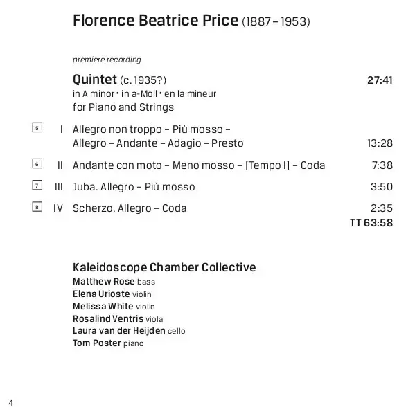Click the 27:41 total quintet duration
The image size is (415, 414).
(380, 80)
